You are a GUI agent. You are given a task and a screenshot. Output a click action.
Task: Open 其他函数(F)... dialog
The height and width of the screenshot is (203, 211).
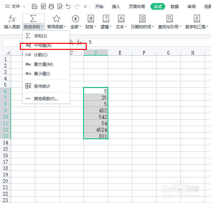point(46,99)
